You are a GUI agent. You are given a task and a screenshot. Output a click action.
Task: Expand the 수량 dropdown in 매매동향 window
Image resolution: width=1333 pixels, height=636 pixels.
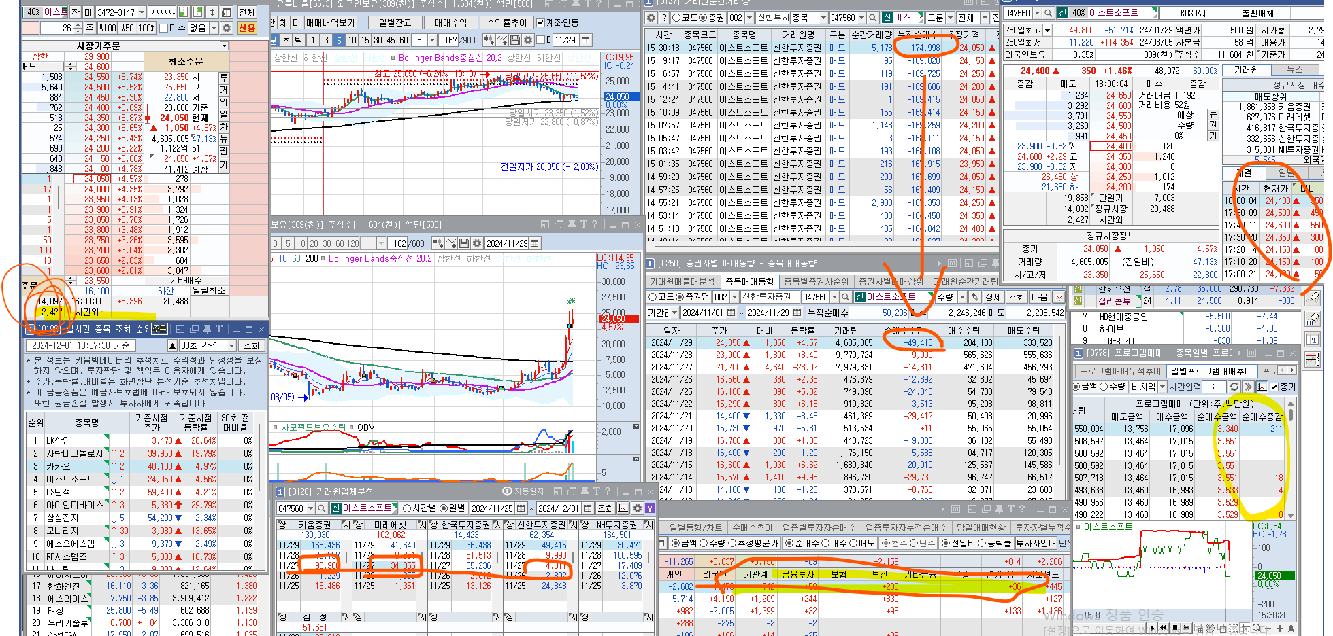pyautogui.click(x=962, y=297)
